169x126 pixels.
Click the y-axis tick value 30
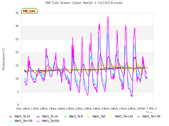point(17,26)
